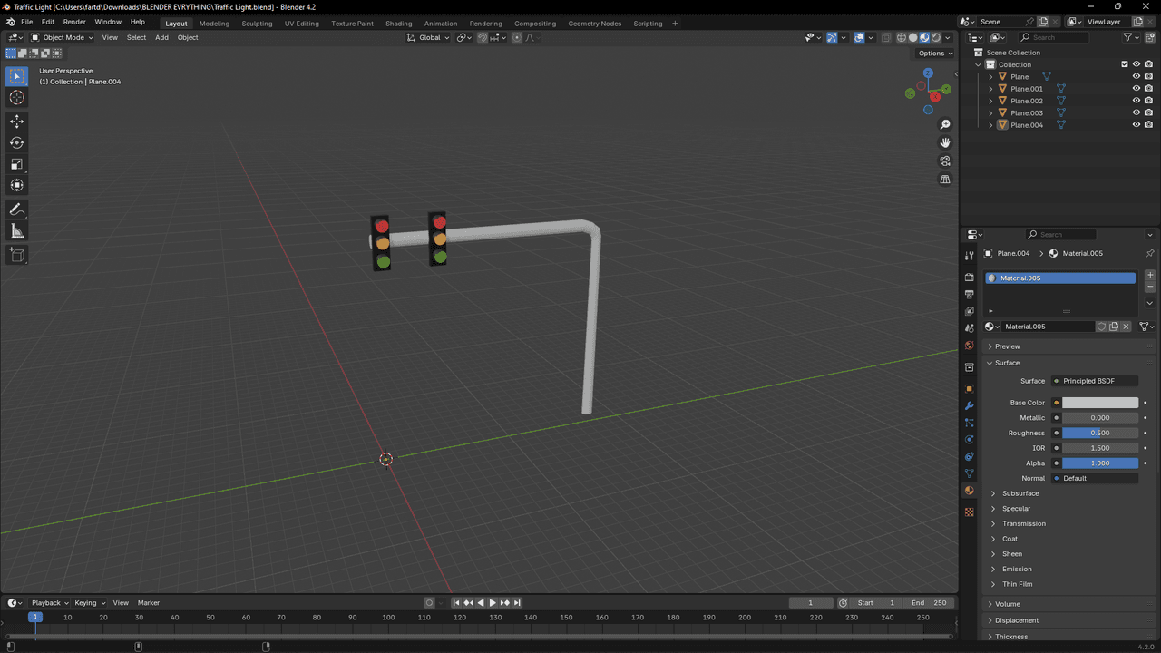Select the Rotate tool

click(x=16, y=142)
